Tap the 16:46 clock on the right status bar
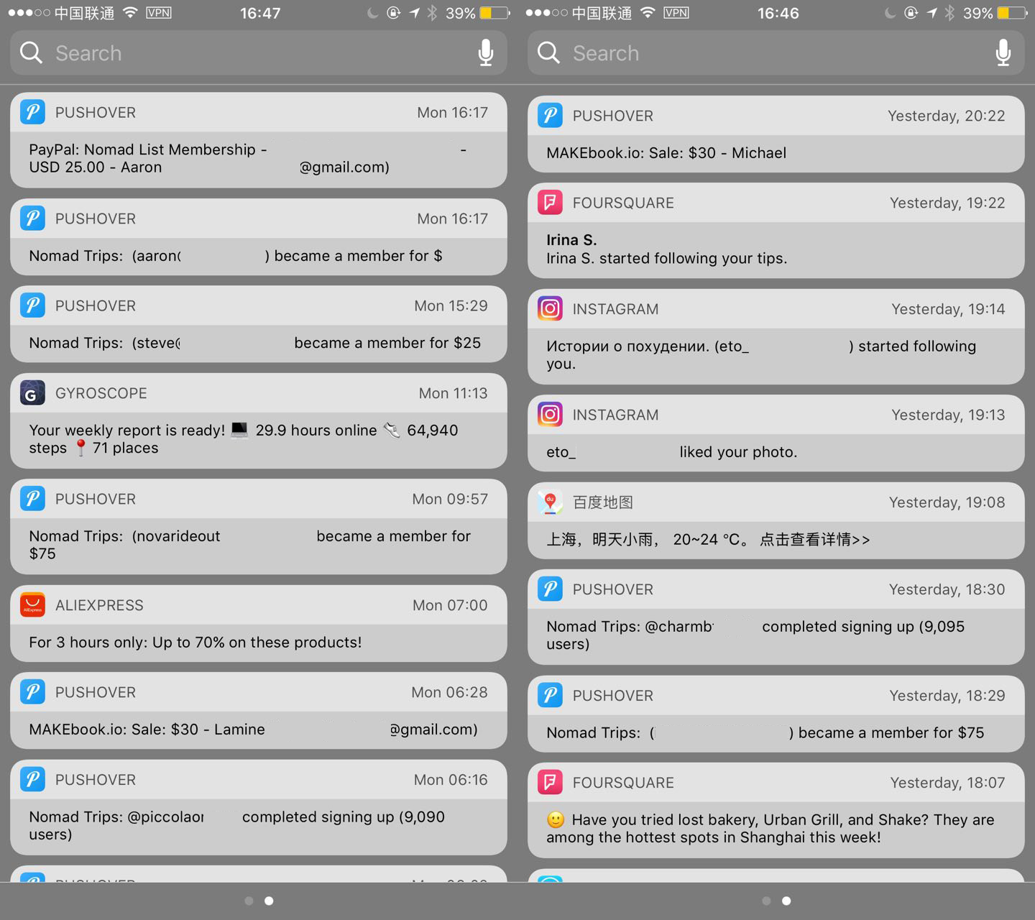Viewport: 1035px width, 920px height. [x=778, y=13]
